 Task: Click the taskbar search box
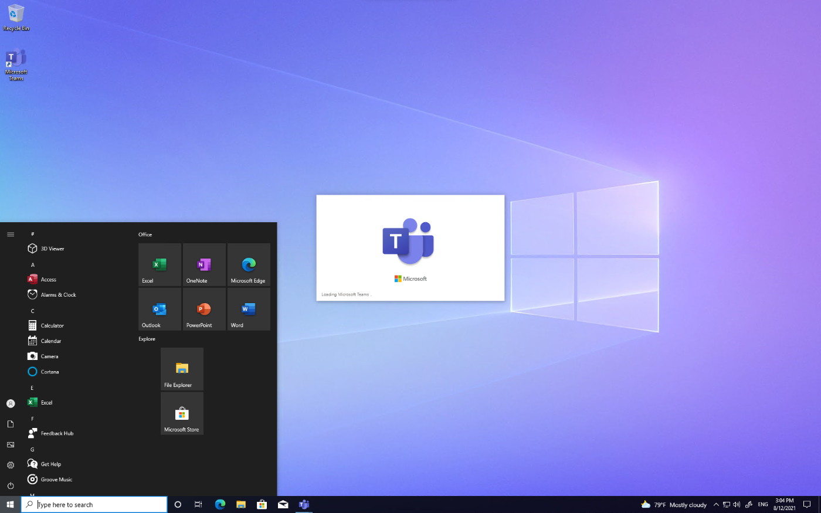94,504
